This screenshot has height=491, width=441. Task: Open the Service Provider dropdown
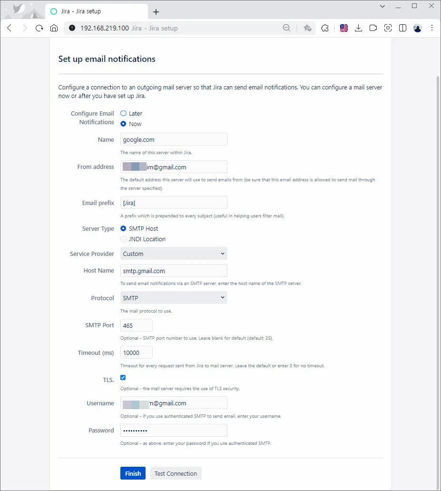174,254
